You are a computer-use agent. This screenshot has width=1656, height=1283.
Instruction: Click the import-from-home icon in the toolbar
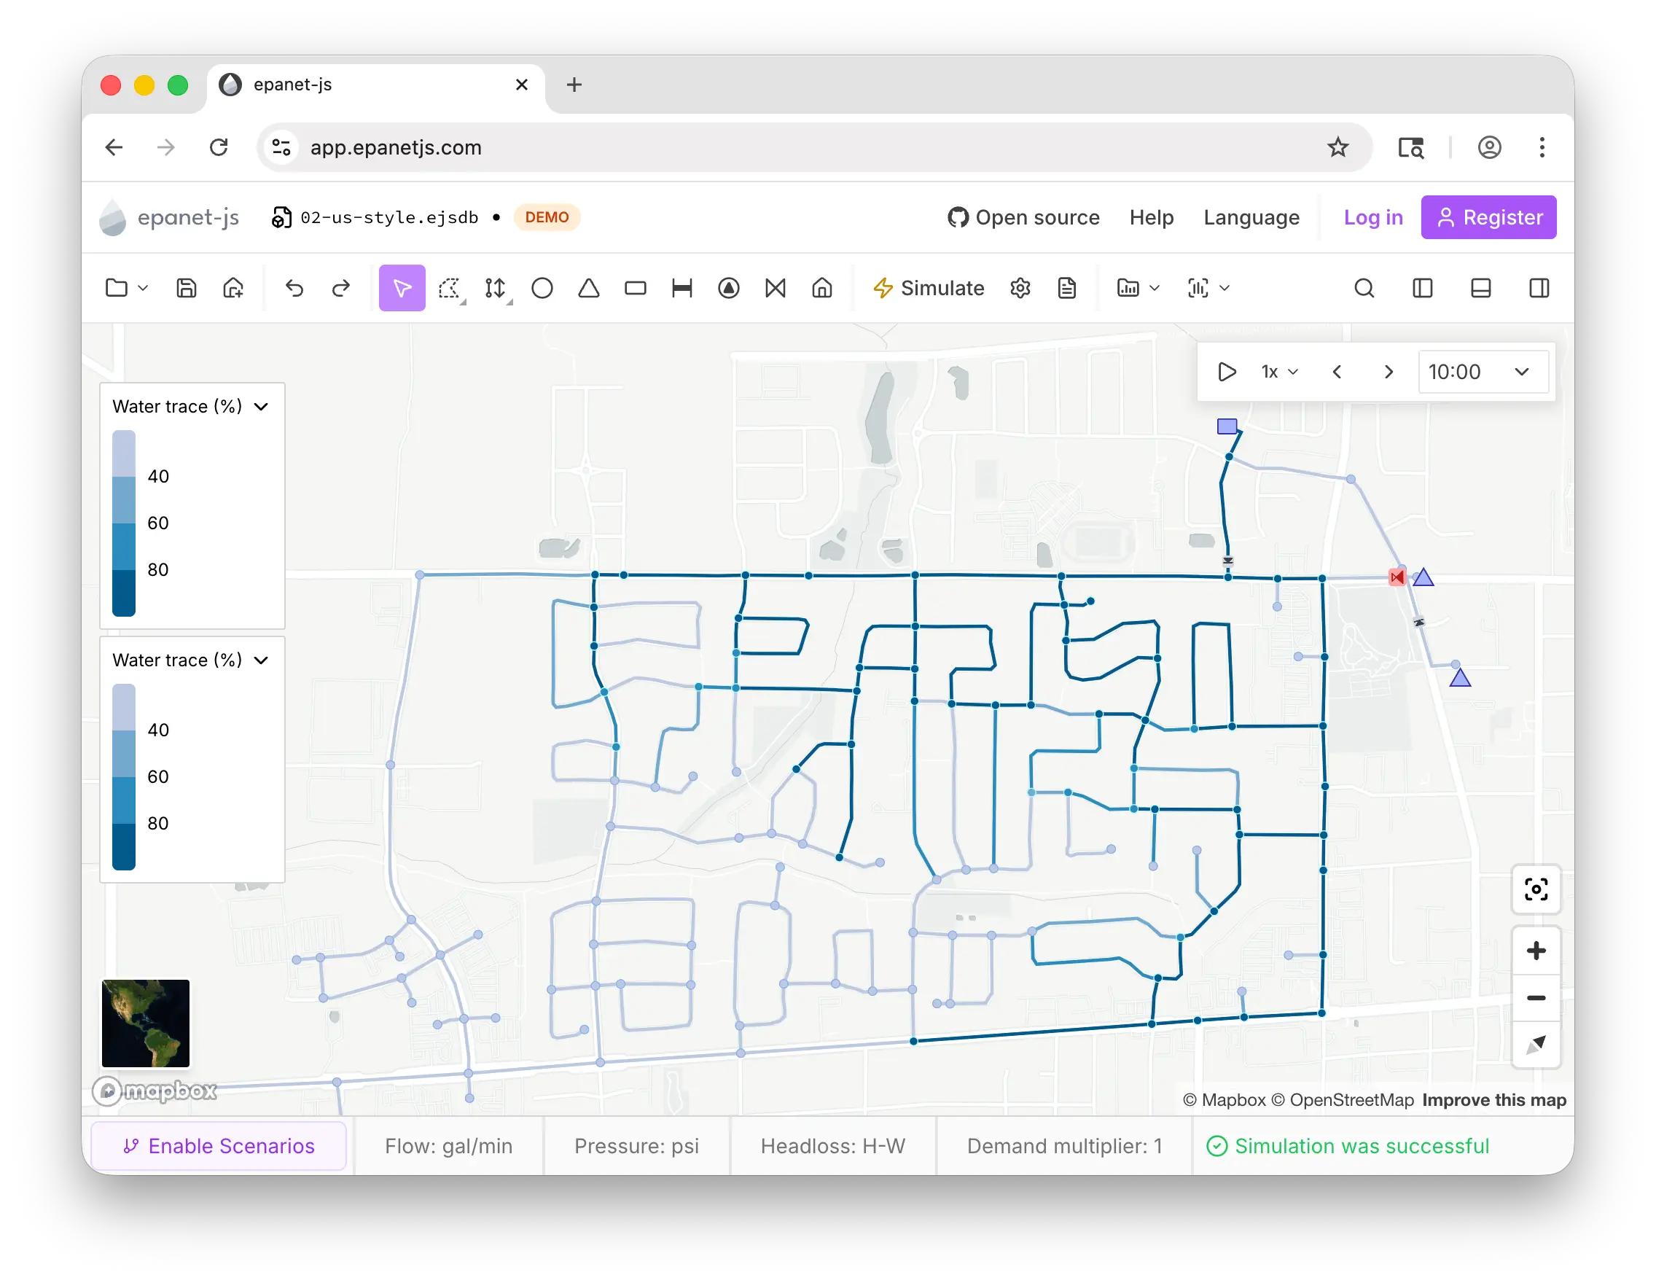tap(233, 288)
